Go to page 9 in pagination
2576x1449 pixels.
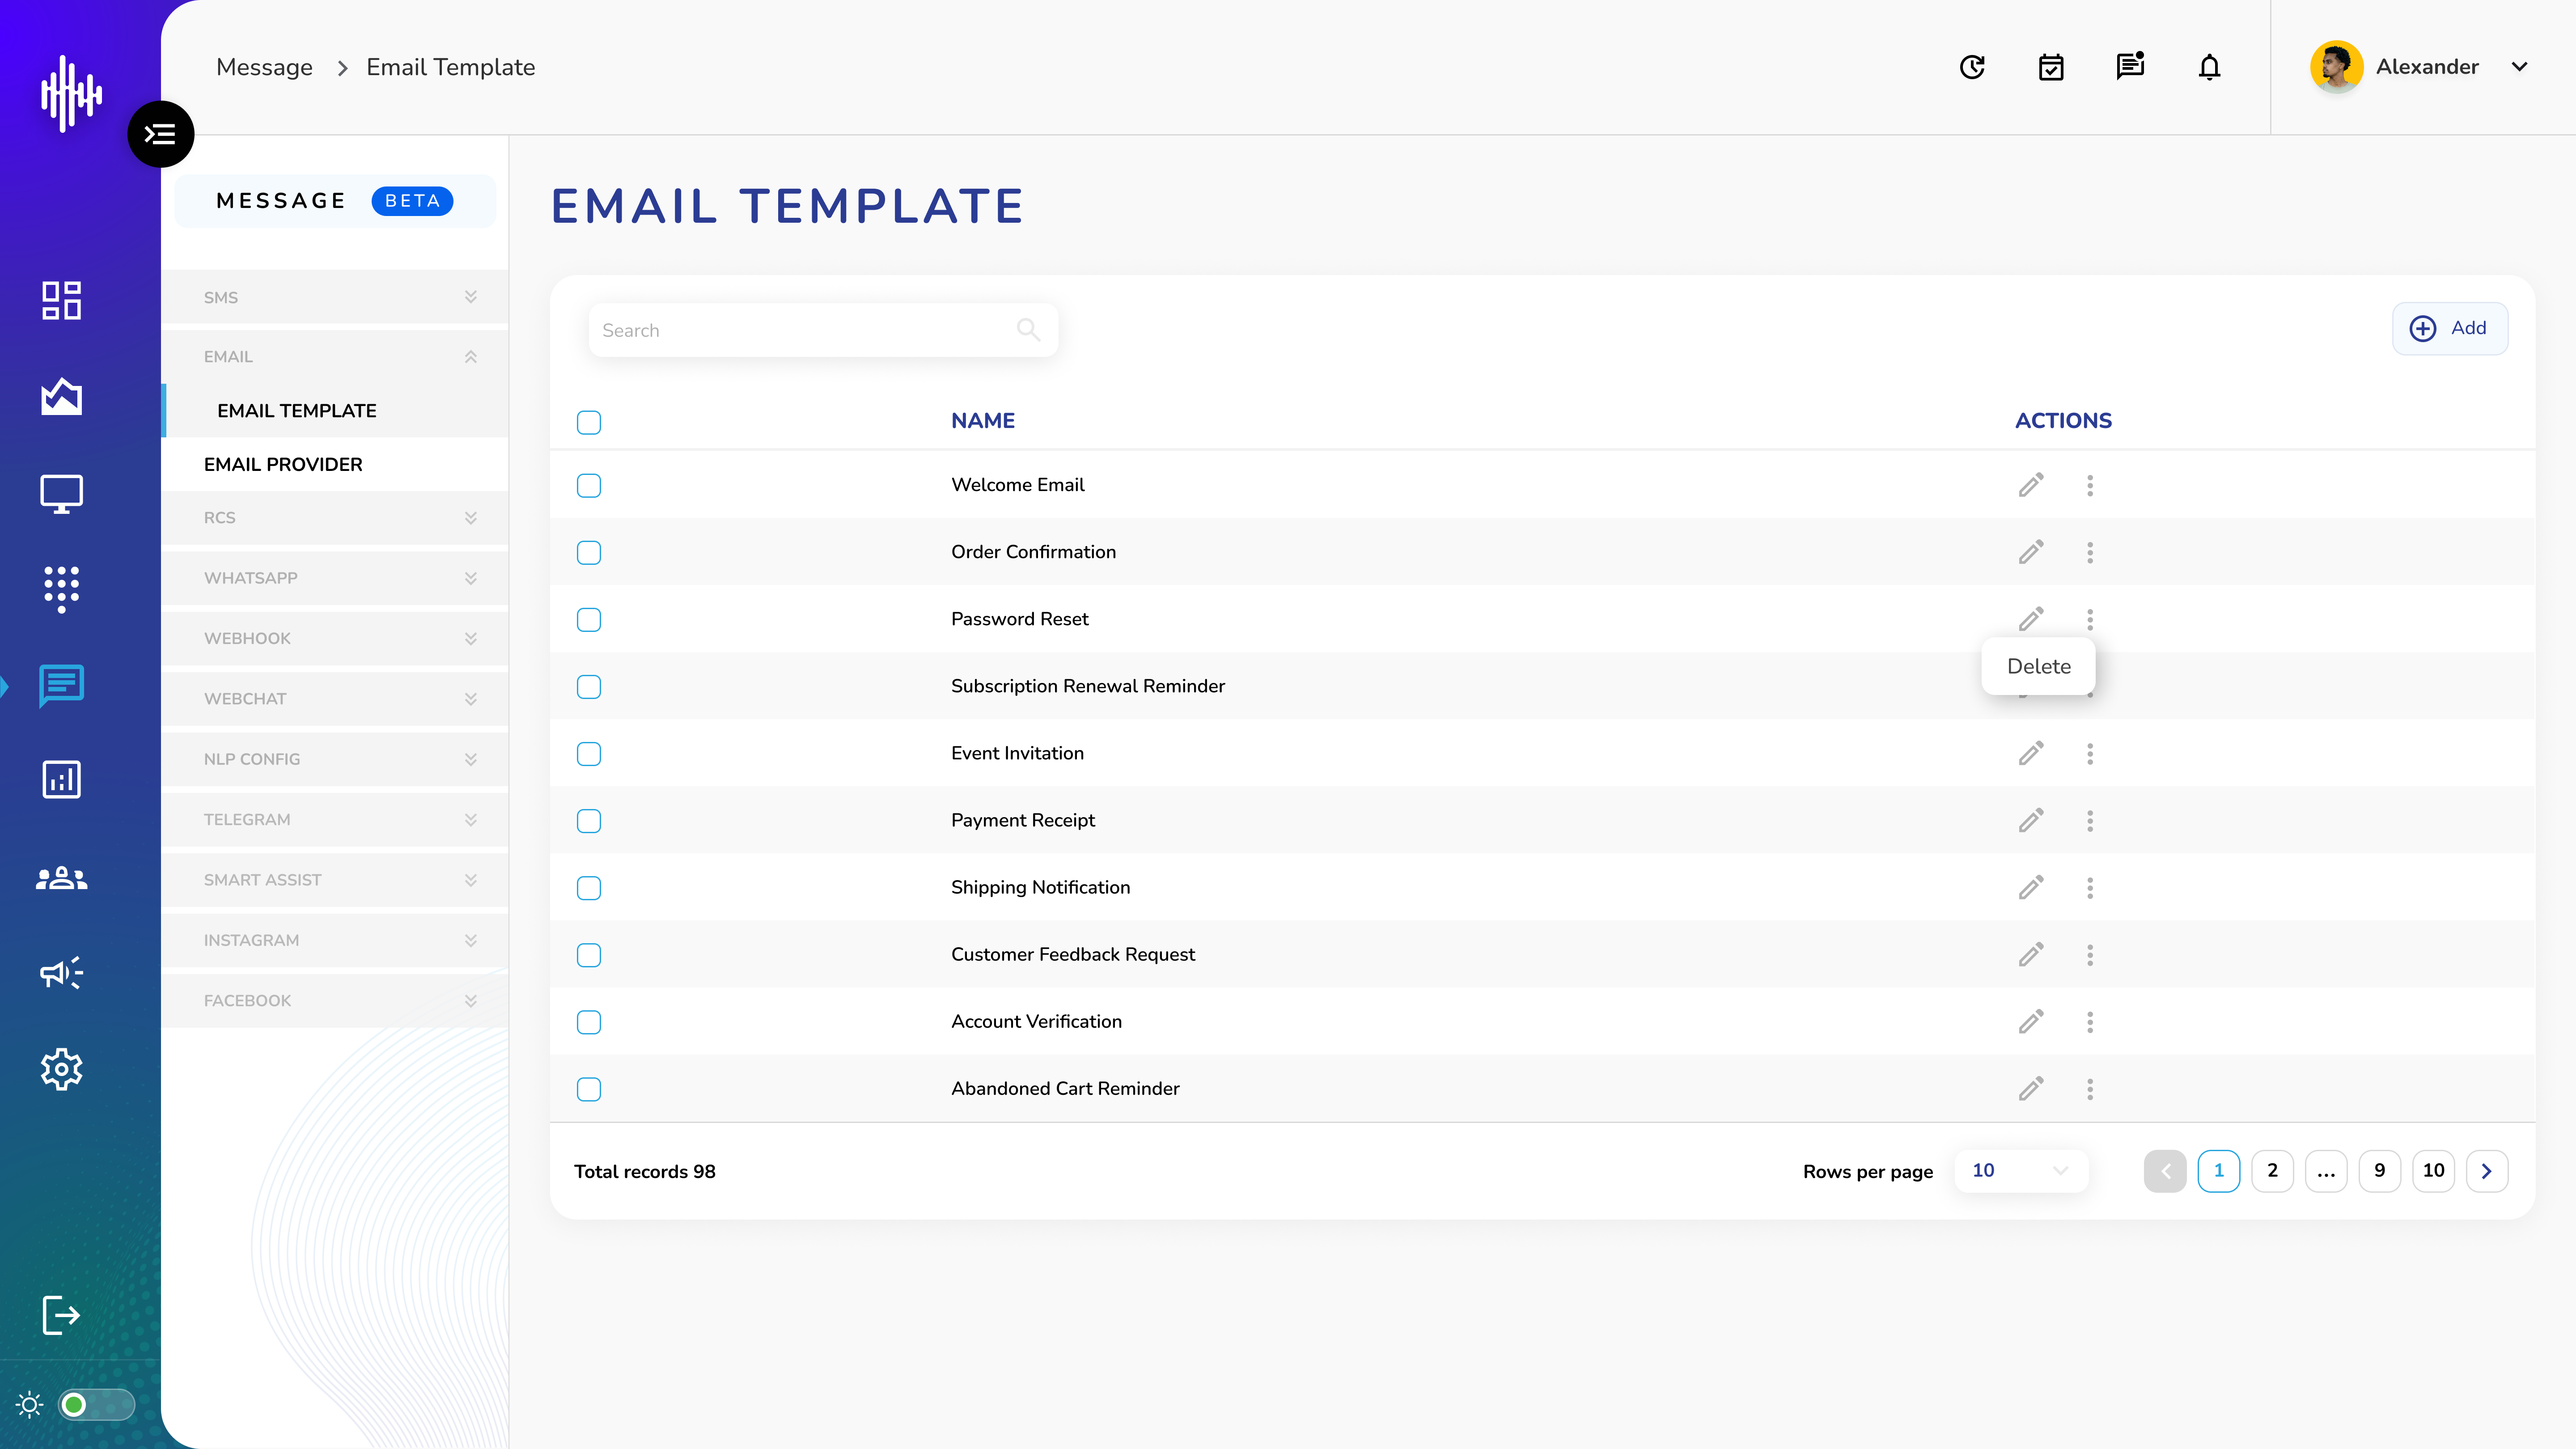pos(2379,1171)
